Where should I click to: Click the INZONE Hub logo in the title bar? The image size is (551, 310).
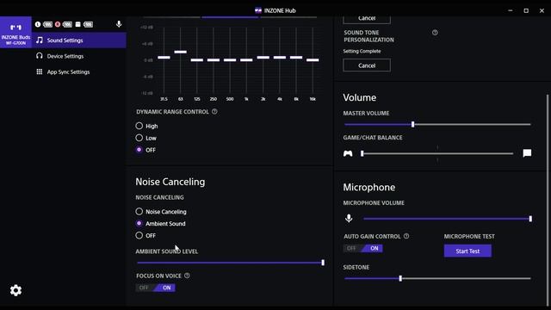(258, 10)
